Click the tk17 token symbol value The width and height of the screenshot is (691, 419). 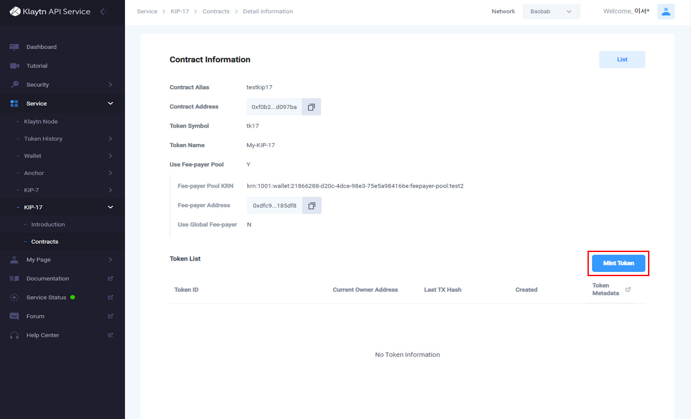[x=253, y=126]
